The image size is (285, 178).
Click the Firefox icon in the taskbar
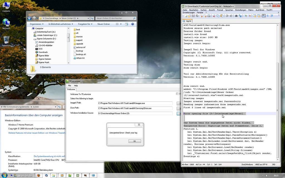pos(38,175)
